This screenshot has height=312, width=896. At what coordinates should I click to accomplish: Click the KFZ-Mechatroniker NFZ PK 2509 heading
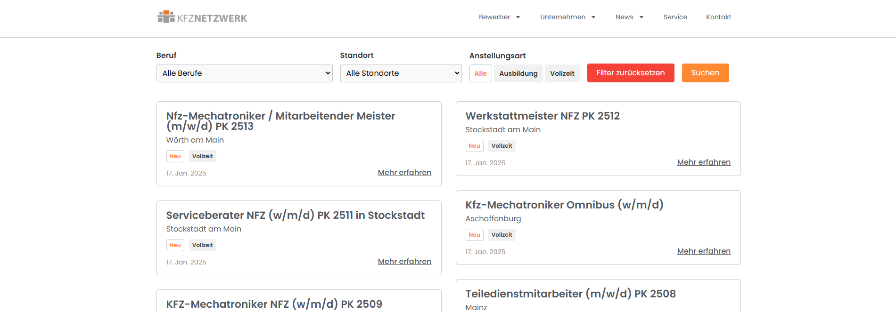click(x=274, y=304)
